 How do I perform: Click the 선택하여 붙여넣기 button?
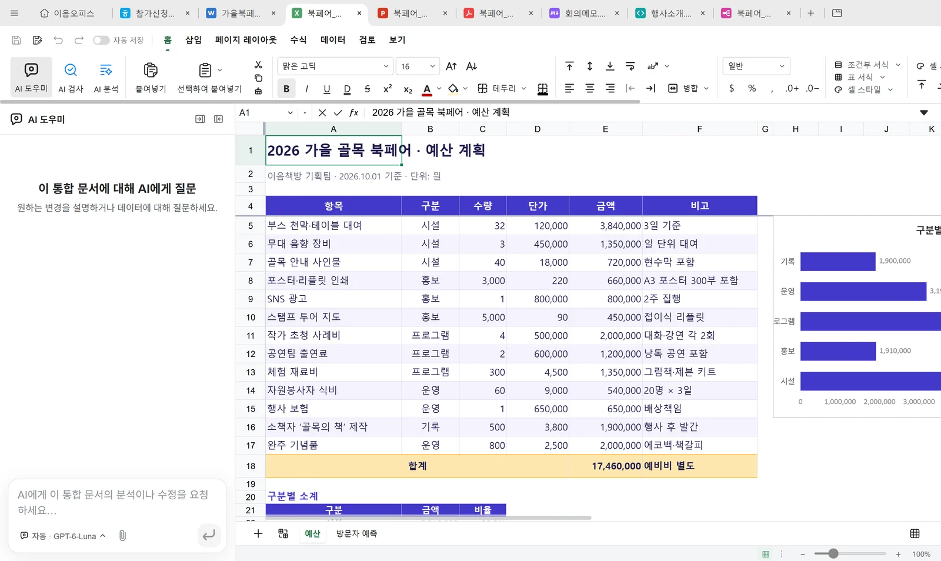(209, 77)
